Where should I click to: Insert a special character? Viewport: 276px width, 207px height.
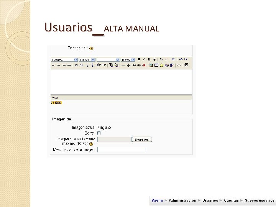pos(167,65)
